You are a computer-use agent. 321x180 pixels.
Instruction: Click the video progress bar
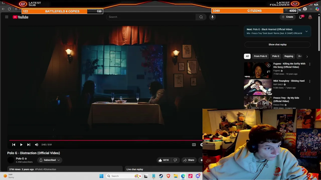click(105, 140)
